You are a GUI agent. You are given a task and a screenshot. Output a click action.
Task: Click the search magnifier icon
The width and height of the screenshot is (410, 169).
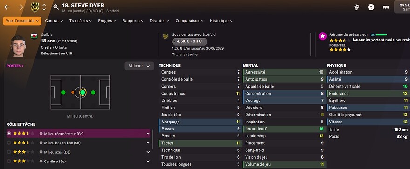coord(56,7)
